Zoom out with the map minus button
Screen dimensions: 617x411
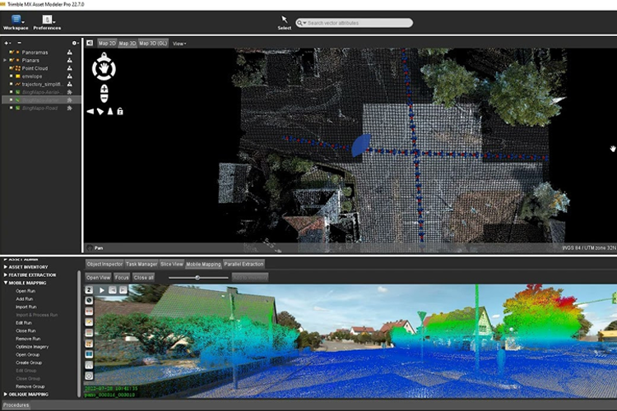tap(104, 98)
